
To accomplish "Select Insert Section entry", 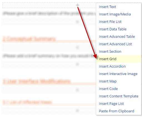I will pyautogui.click(x=110, y=52).
